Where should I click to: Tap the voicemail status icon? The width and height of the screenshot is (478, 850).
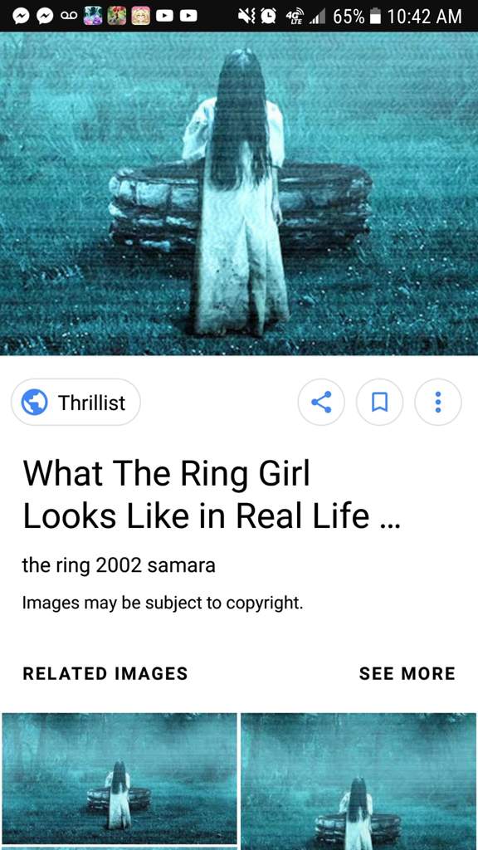click(x=69, y=17)
